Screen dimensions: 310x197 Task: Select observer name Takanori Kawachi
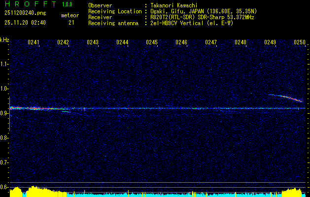click(175, 5)
